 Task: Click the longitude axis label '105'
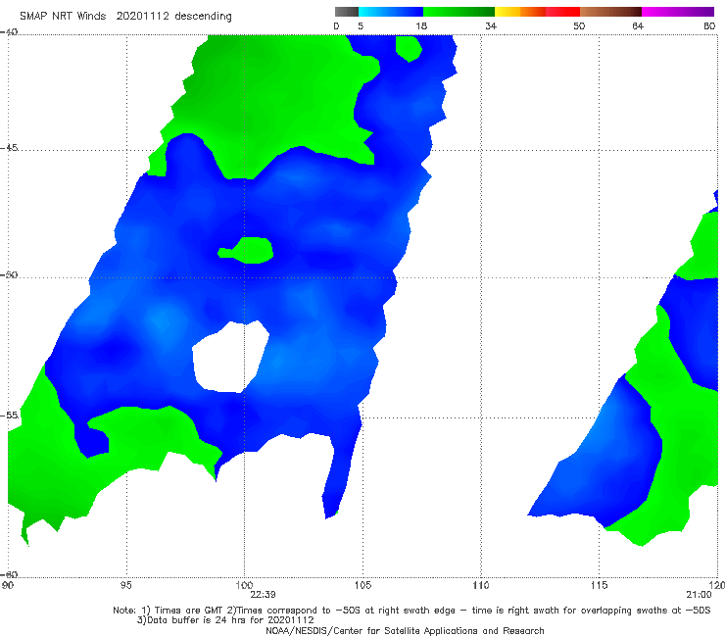362,585
